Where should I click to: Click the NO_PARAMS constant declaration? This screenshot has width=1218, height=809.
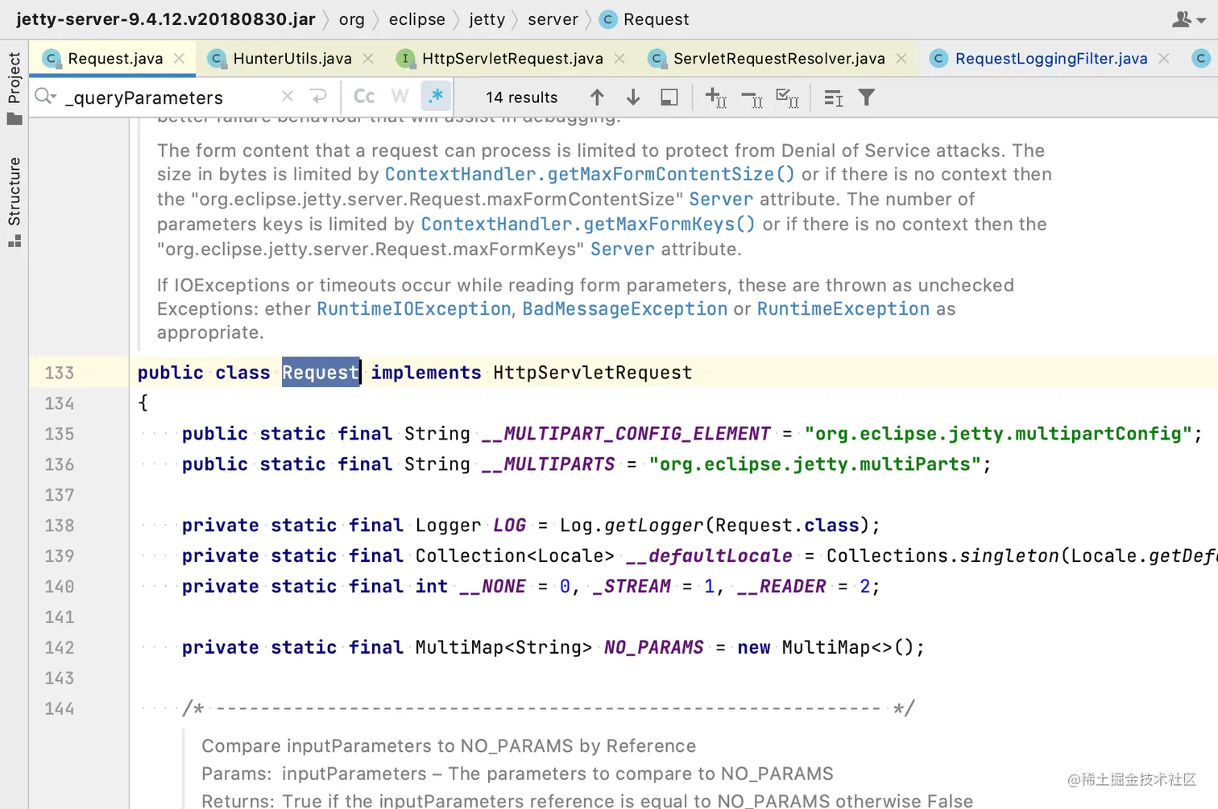tap(654, 648)
